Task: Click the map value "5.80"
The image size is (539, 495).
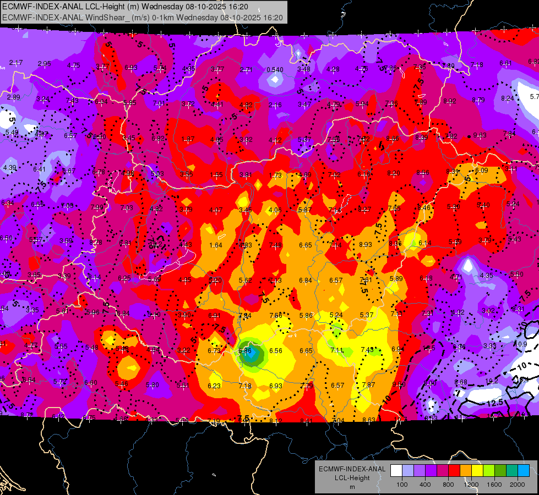Action: 153,385
